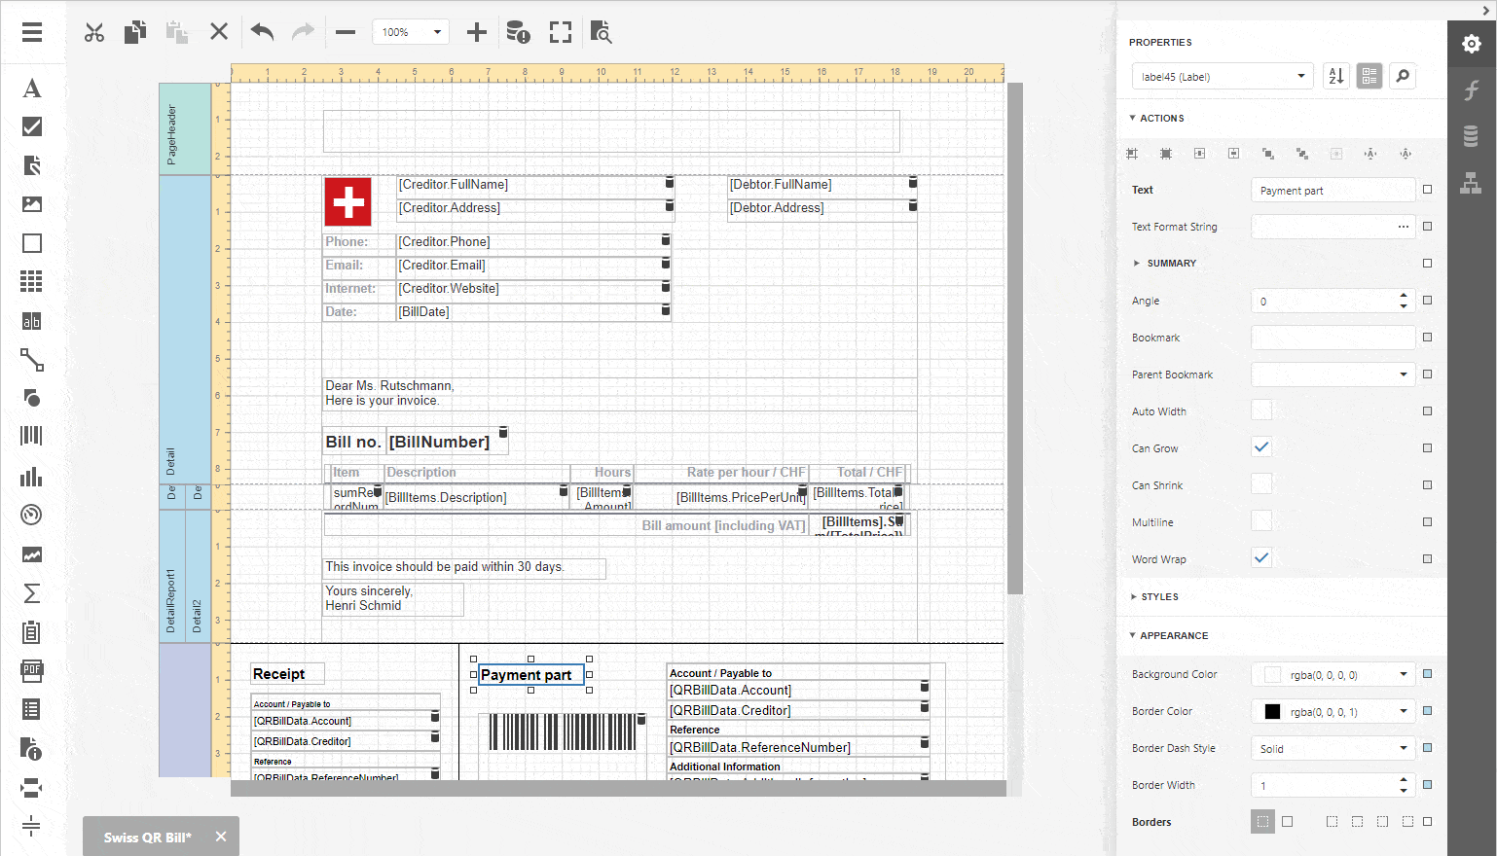This screenshot has height=856, width=1497.
Task: Enable the Can Shrink checkbox
Action: 1261,484
